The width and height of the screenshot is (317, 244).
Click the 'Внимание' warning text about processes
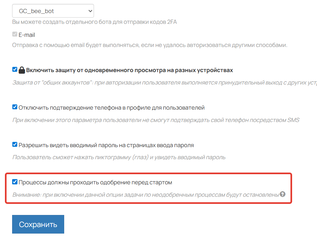(x=145, y=195)
